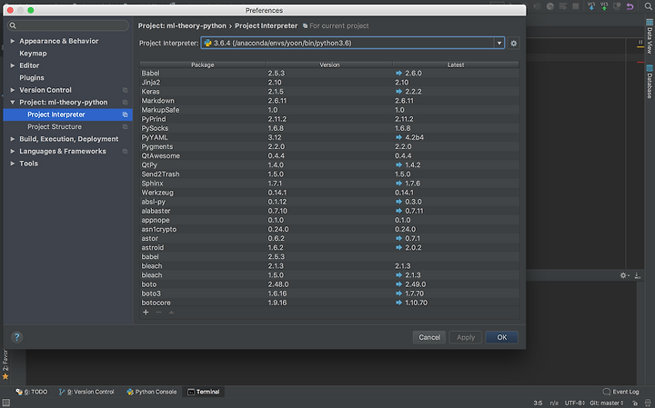Expand the Version Control settings node
655x408 pixels.
(13, 90)
